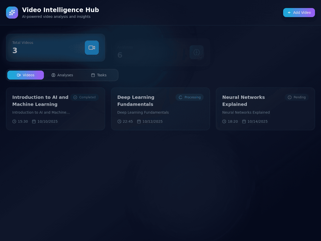Click calendar icon next to 10/14/2025
The width and height of the screenshot is (321, 241).
pyautogui.click(x=244, y=122)
